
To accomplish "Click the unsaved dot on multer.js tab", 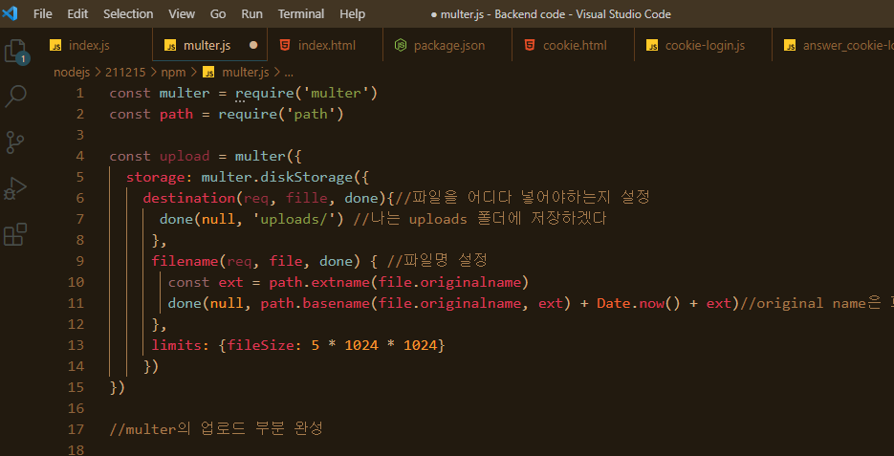I will click(x=253, y=45).
